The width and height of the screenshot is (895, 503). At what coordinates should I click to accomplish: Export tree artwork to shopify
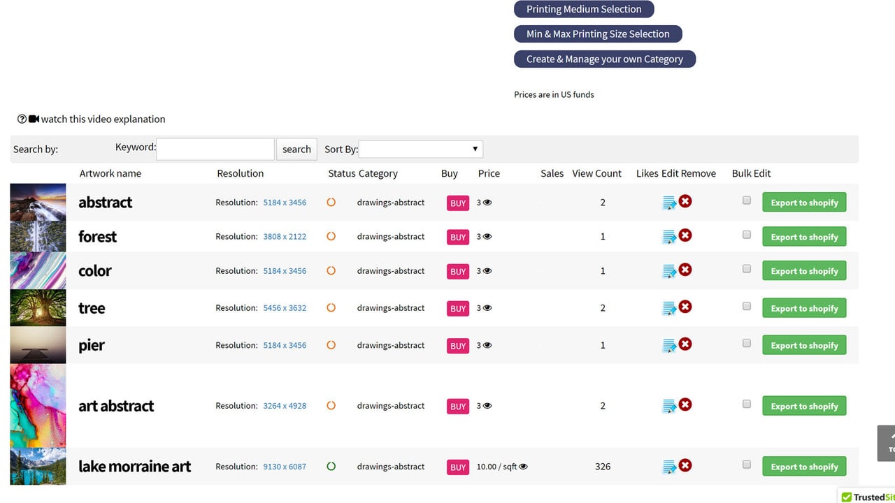[x=804, y=308]
